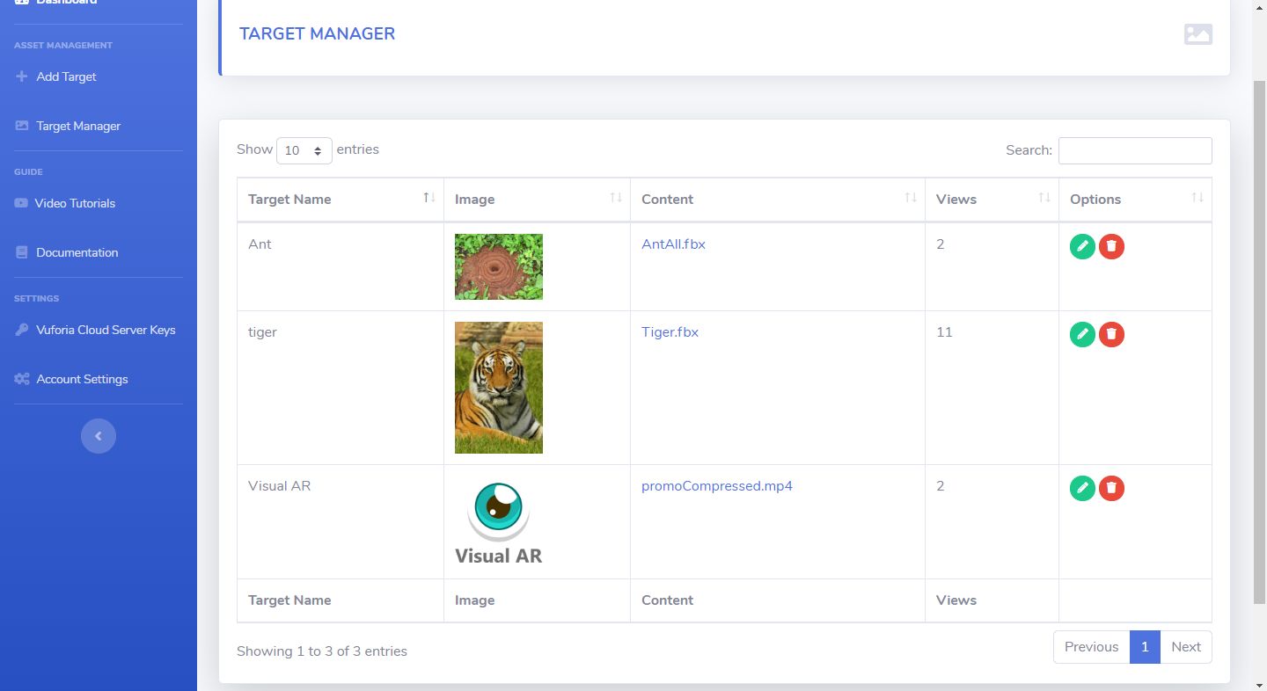1267x691 pixels.
Task: Click the Next pagination button
Action: (x=1185, y=647)
